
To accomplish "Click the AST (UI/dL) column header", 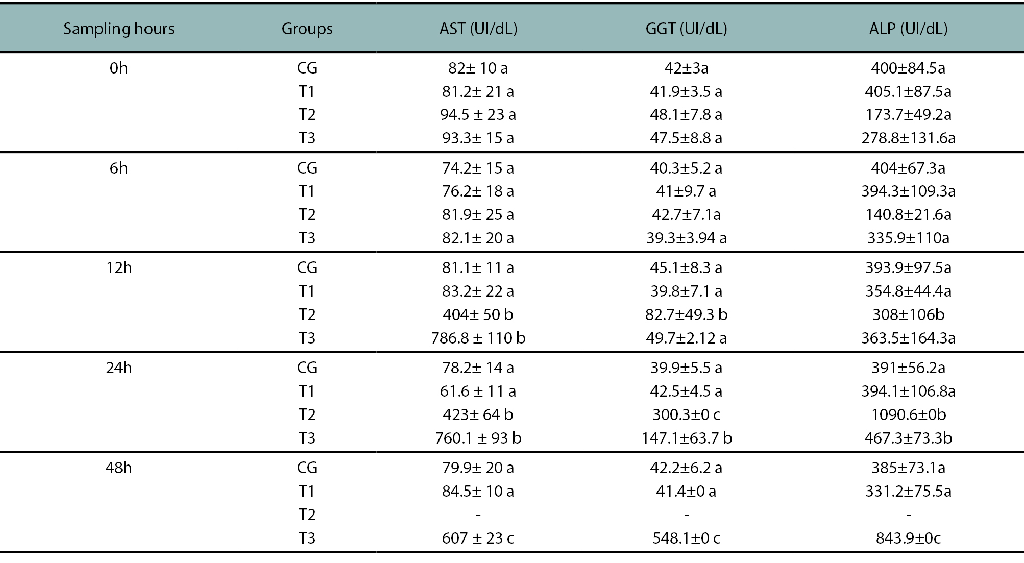I will pyautogui.click(x=478, y=29).
